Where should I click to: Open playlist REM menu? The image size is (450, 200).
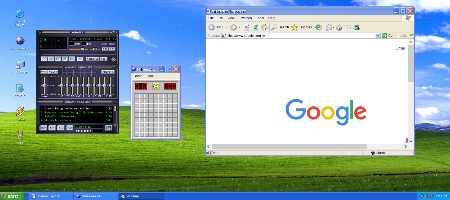point(52,128)
